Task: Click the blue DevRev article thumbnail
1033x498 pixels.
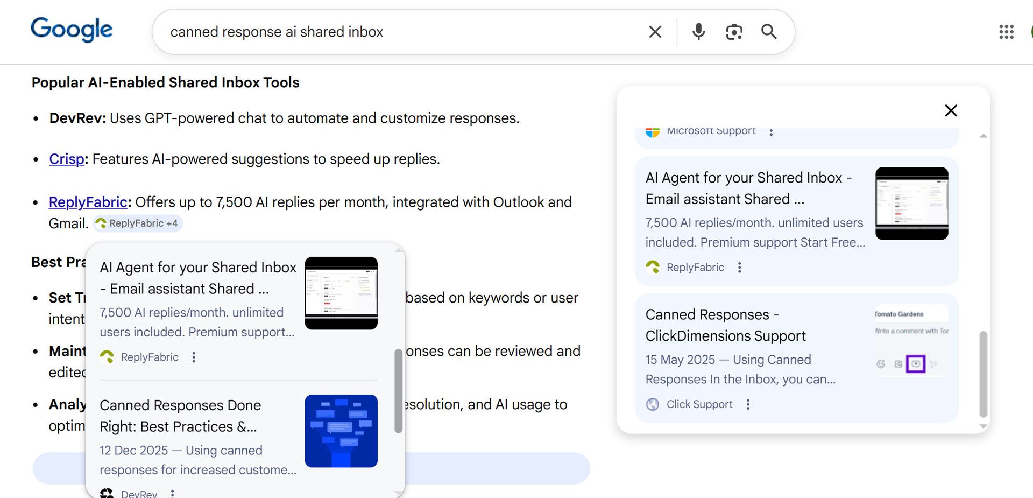Action: click(341, 431)
